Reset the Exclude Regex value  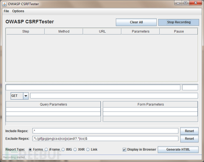click(190, 139)
